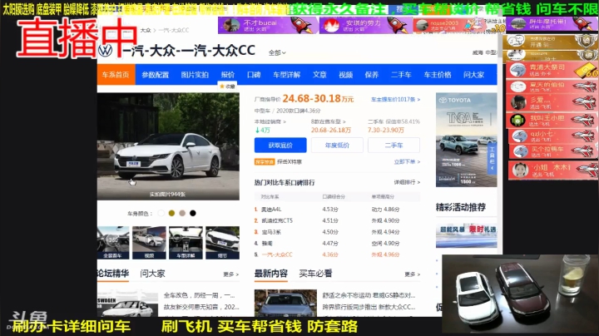Open the 口碑 tab
Screen dimensions: 599x336
pyautogui.click(x=254, y=75)
